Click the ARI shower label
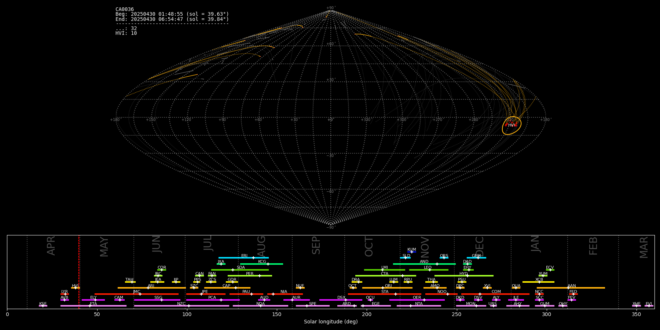The width and height of the screenshot is (660, 330). pos(151,286)
